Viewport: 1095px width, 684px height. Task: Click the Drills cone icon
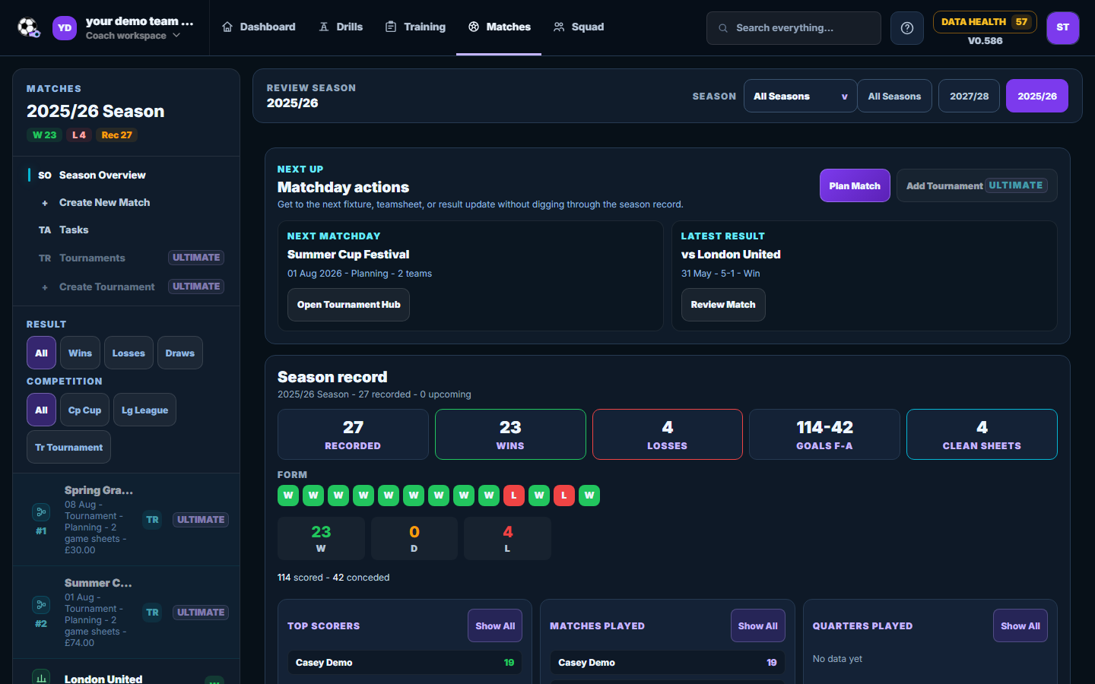(x=324, y=27)
